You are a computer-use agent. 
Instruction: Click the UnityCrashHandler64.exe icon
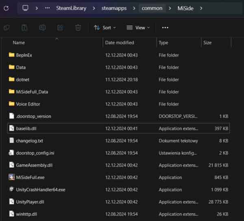(x=11, y=189)
